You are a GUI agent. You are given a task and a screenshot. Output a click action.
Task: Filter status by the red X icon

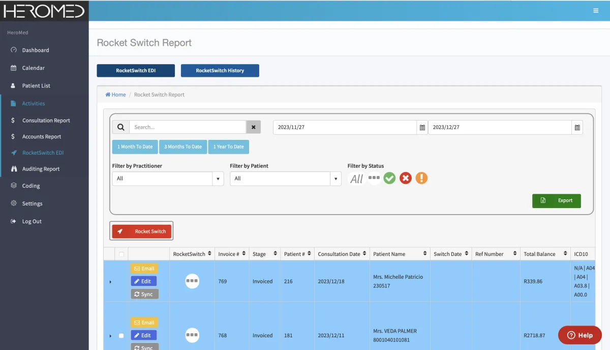pyautogui.click(x=405, y=178)
